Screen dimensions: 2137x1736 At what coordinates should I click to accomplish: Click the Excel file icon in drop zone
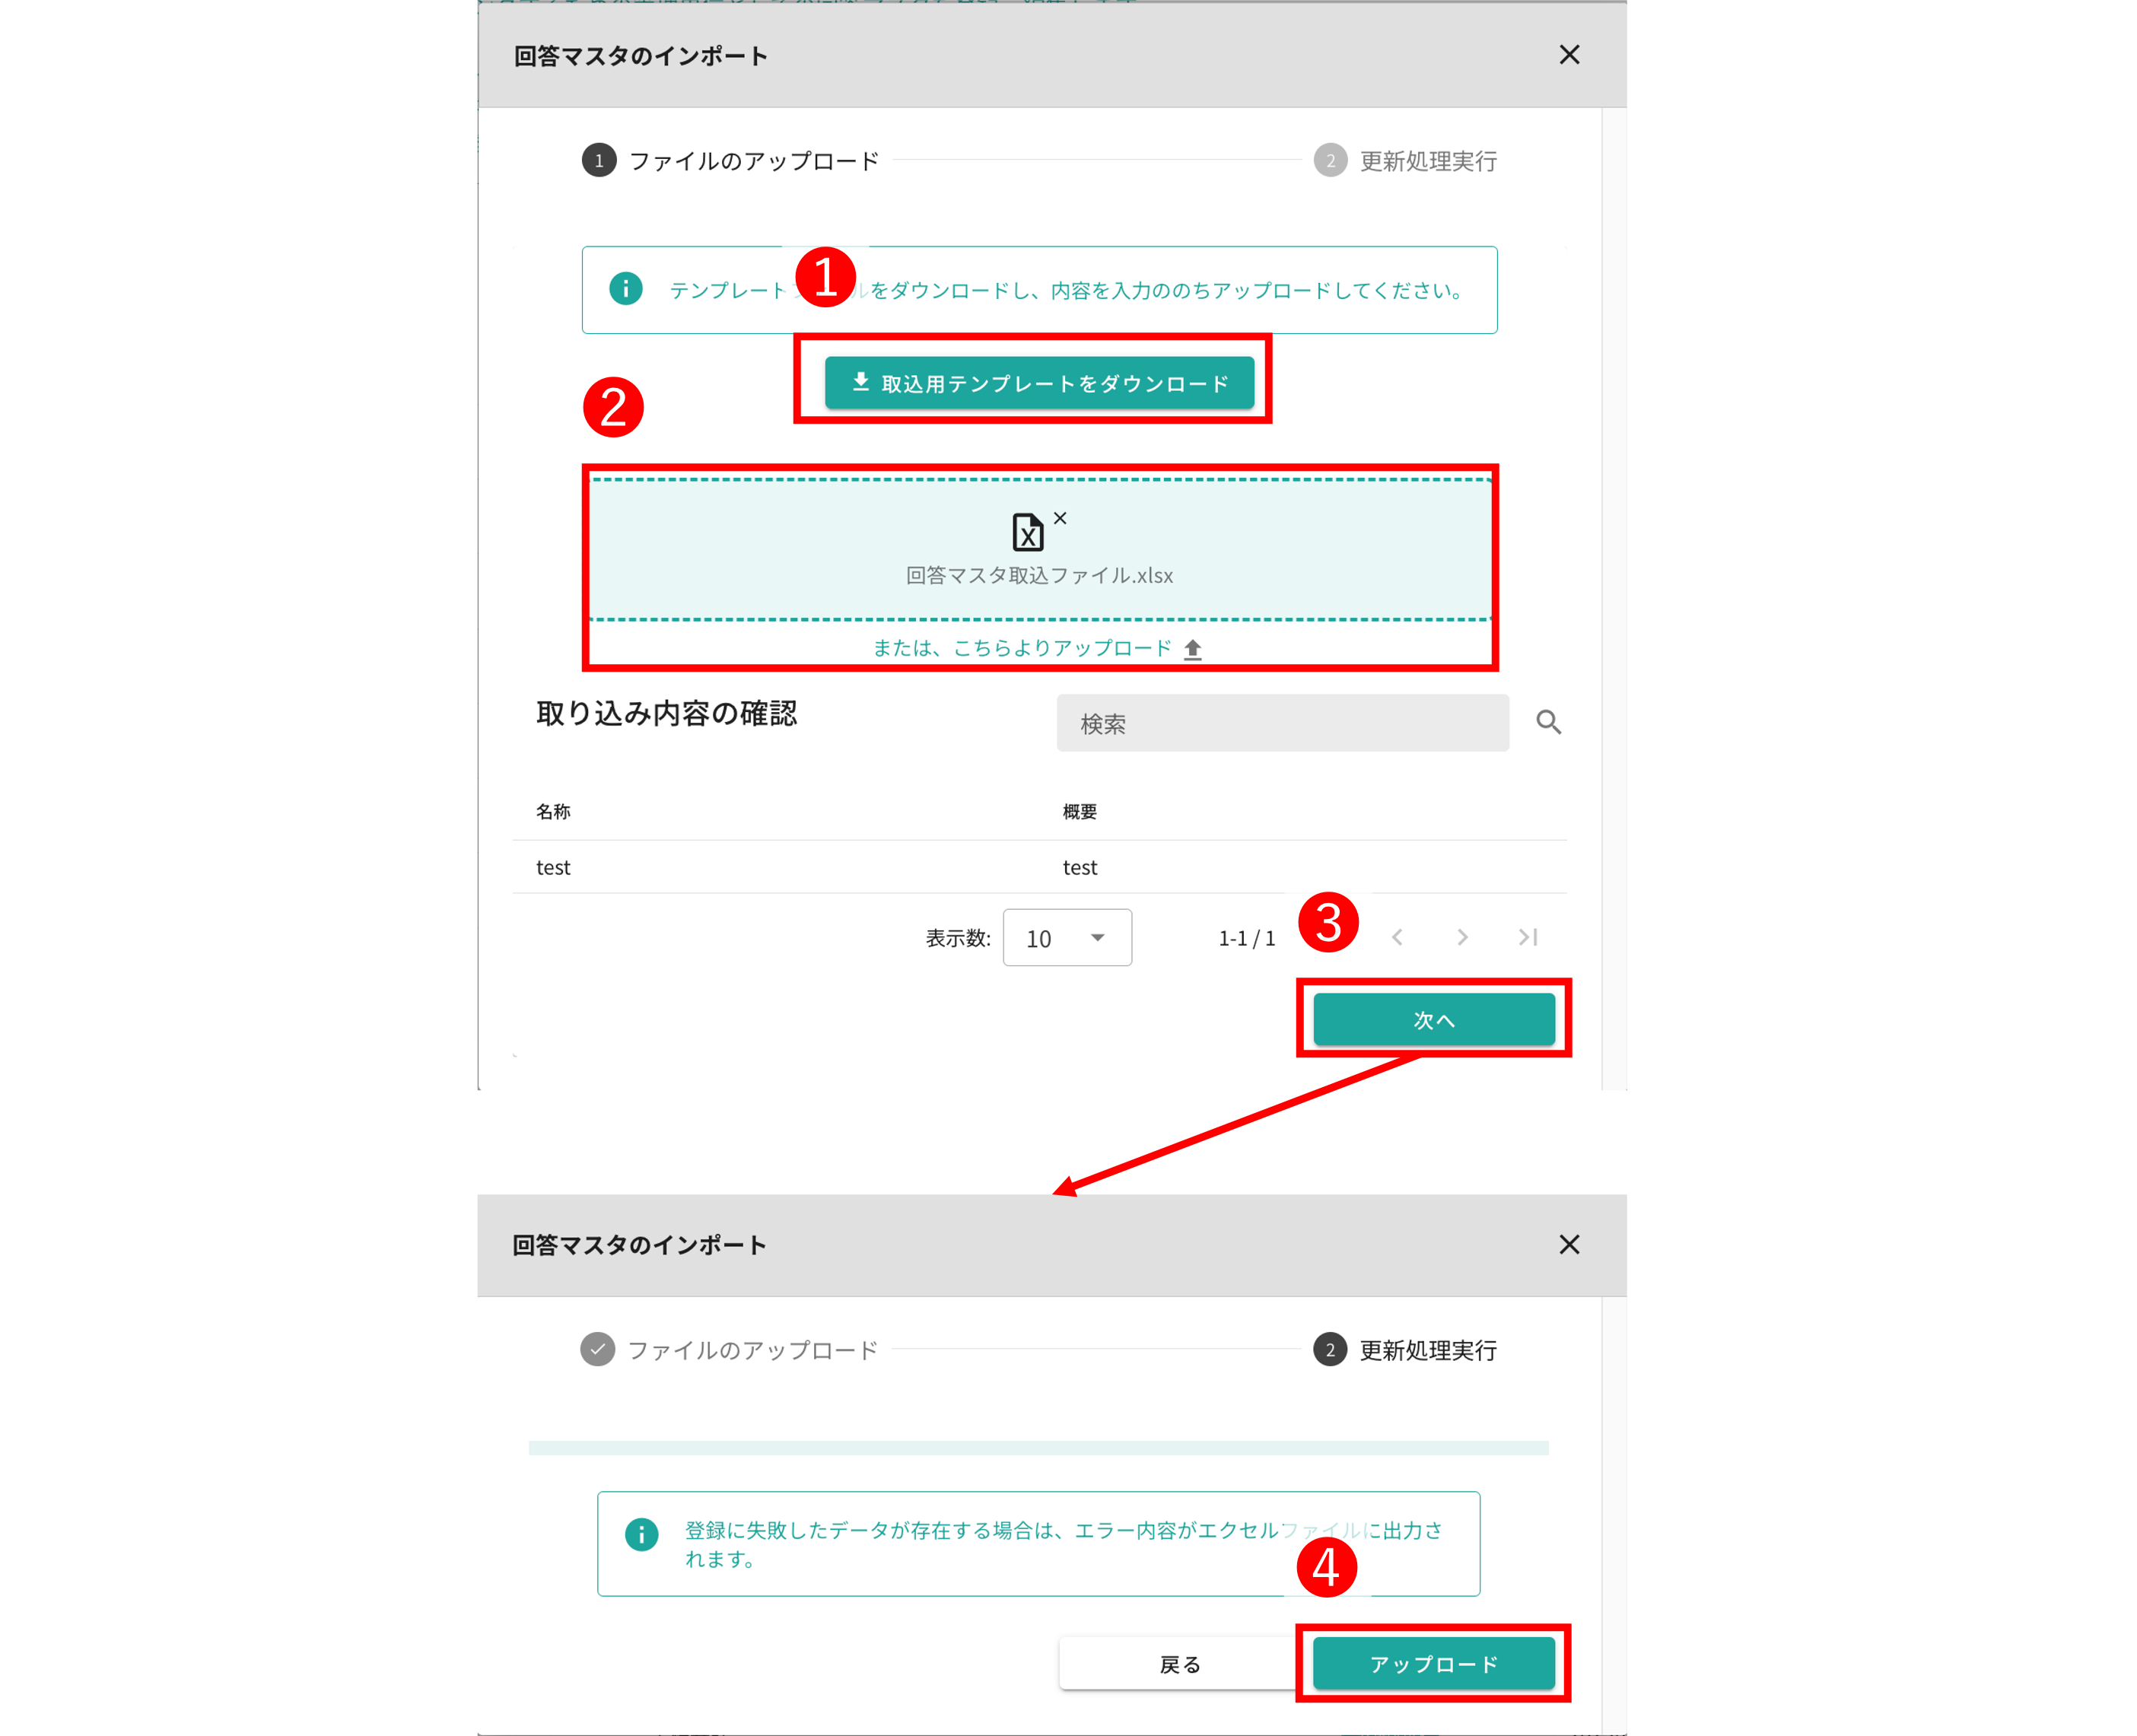[1027, 533]
